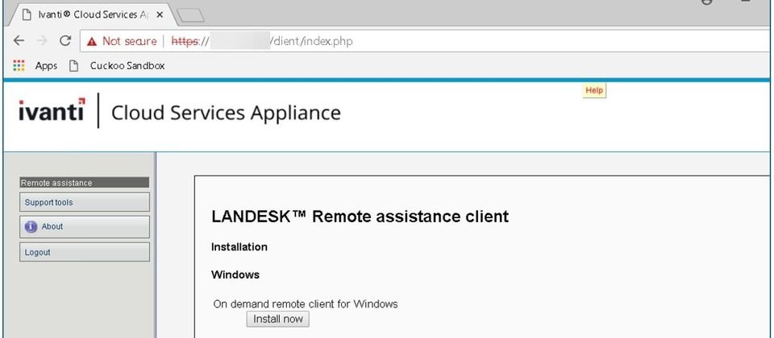Reload the page with refresh icon
The height and width of the screenshot is (338, 774).
[x=65, y=41]
